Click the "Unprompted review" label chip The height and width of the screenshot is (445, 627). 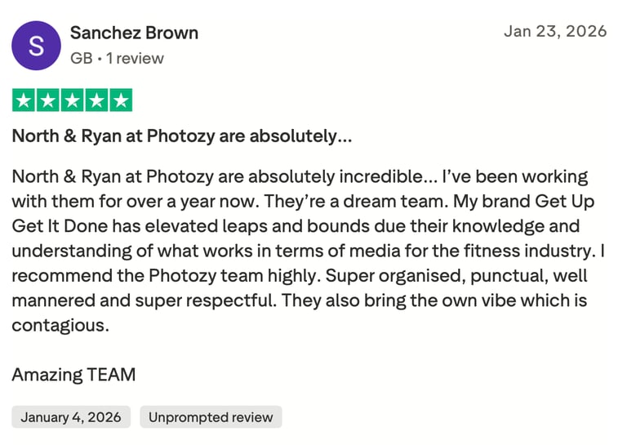211,417
